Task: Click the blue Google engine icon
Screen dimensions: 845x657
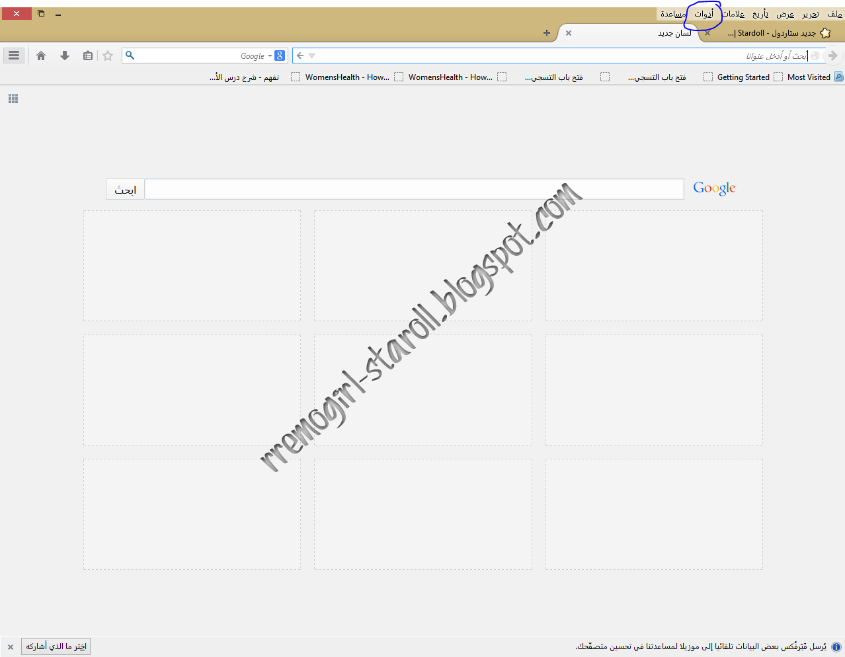Action: point(280,56)
